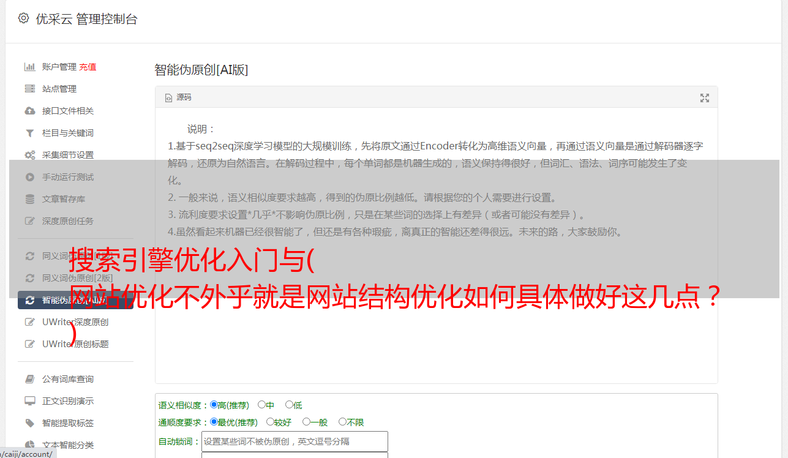Click the red 充值 link

point(88,67)
